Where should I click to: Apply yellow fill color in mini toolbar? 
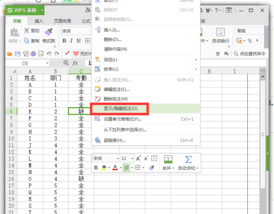[104, 168]
